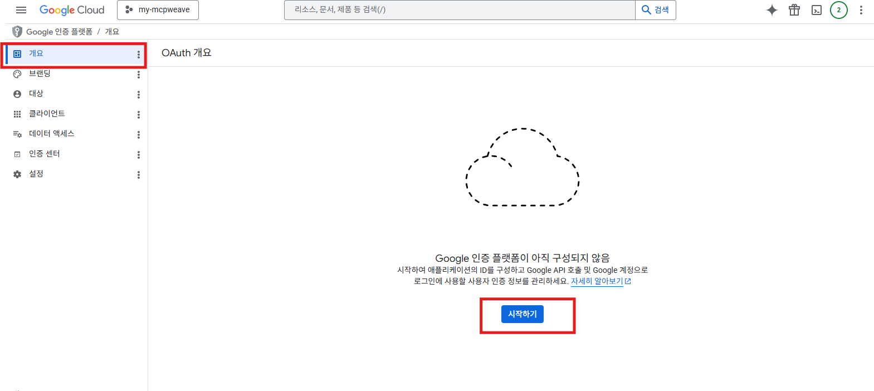Click the 데이터 액세스 list-settings icon

(x=17, y=134)
